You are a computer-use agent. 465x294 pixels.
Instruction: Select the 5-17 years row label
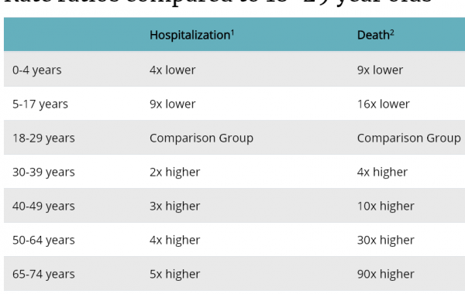[40, 104]
